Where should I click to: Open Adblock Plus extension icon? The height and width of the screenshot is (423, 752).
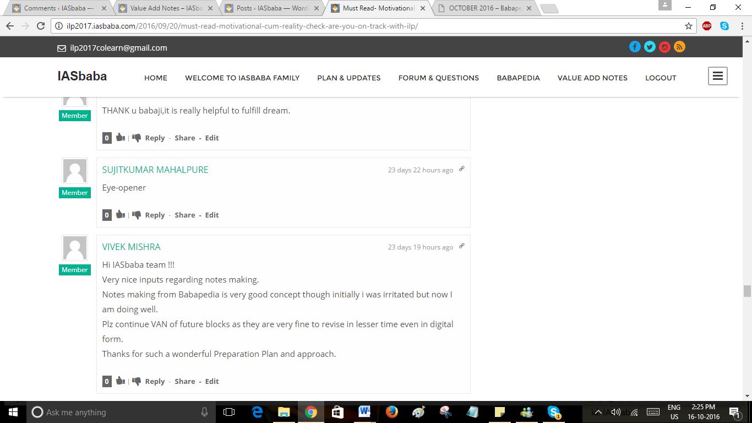pyautogui.click(x=707, y=26)
